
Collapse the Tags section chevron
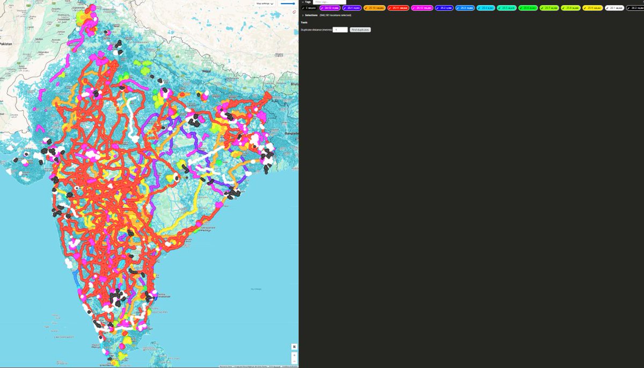pos(303,2)
